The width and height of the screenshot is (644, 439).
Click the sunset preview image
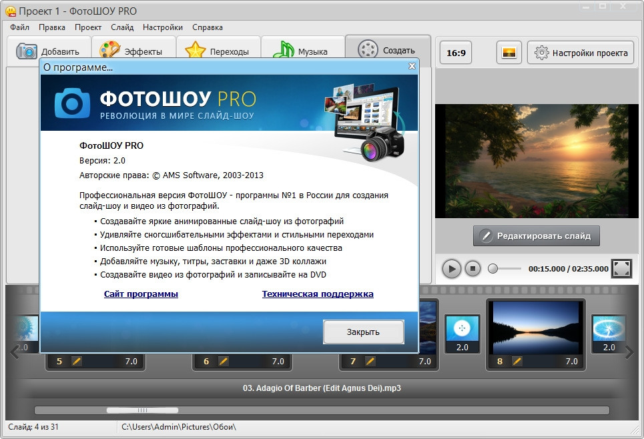click(x=536, y=161)
